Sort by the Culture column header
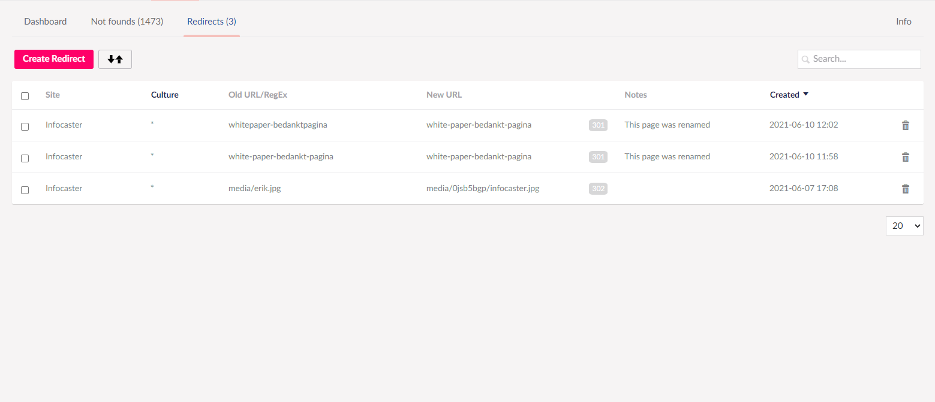 point(165,95)
